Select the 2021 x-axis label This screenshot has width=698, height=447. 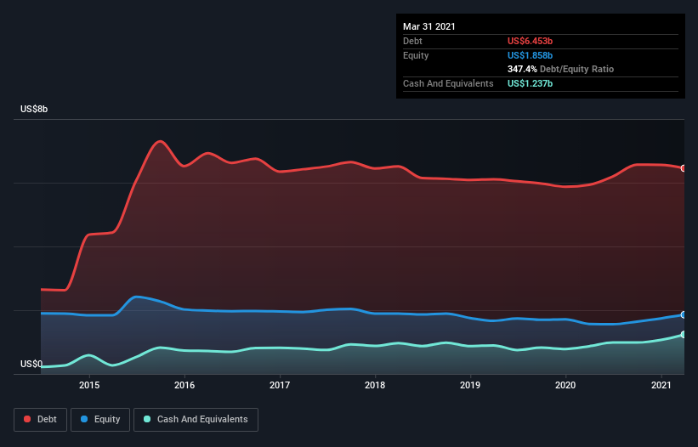(661, 385)
